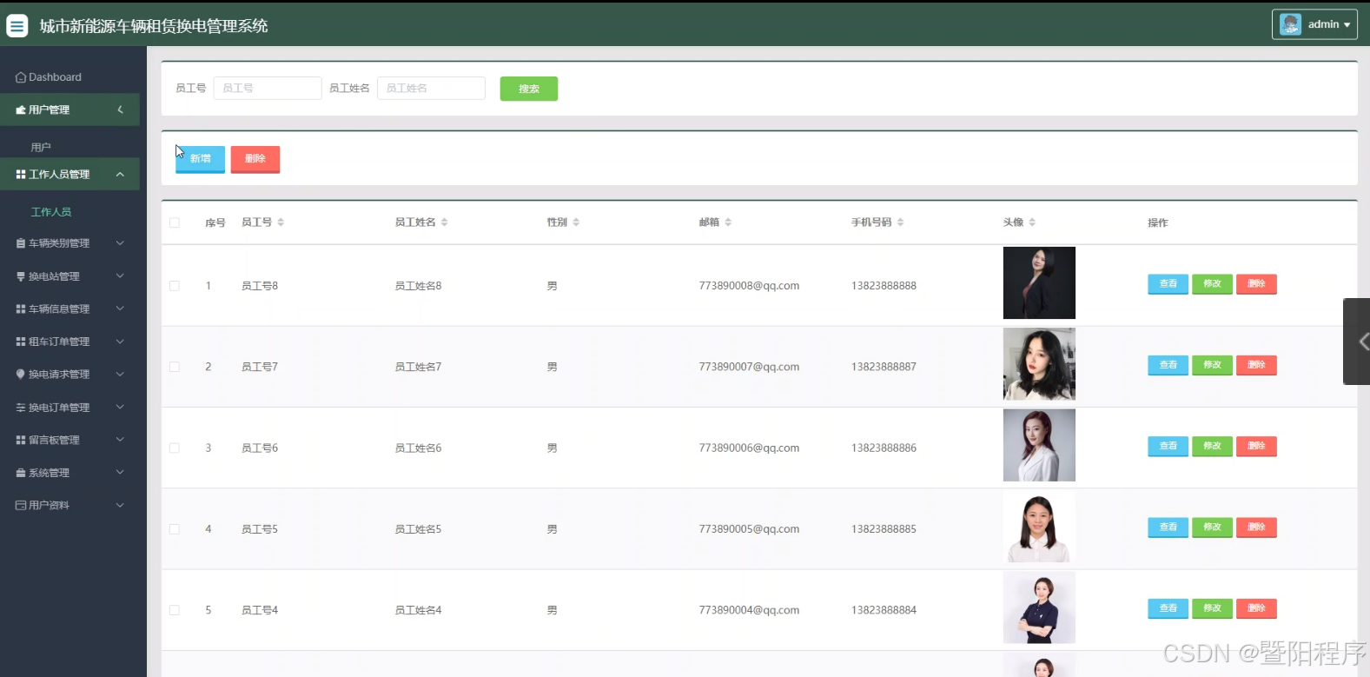
Task: Expand 租车订单管理 chevron
Action: tap(120, 342)
